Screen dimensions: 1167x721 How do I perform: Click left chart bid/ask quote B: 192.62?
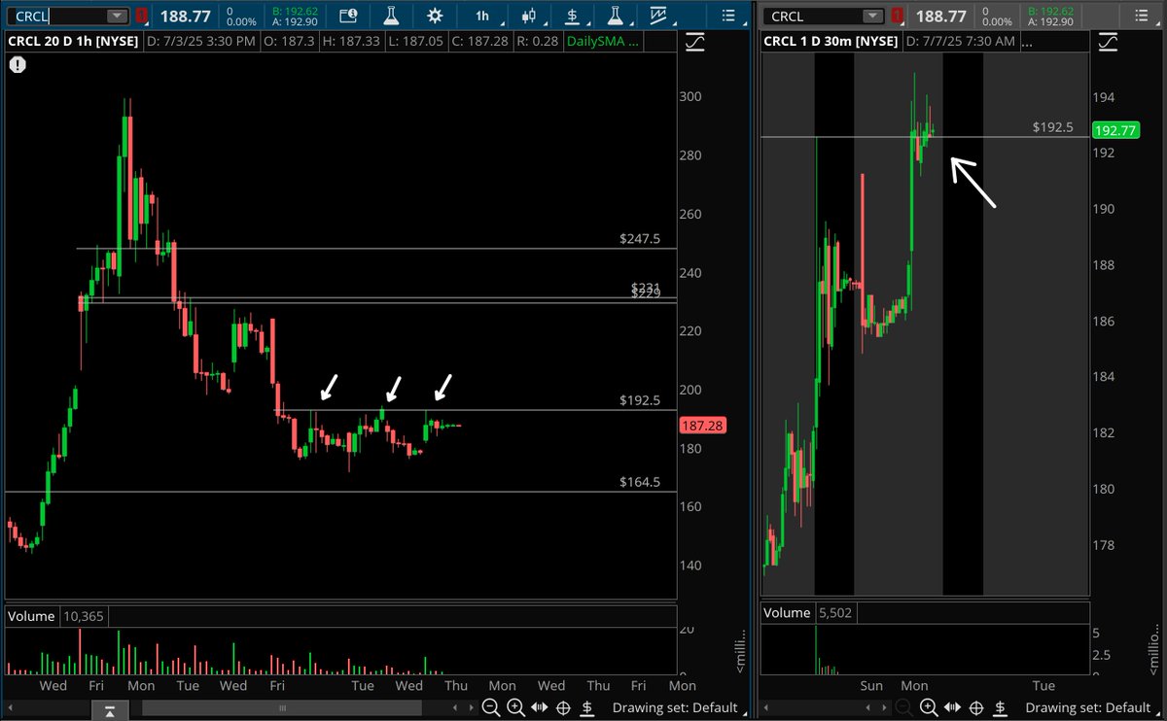coord(295,11)
